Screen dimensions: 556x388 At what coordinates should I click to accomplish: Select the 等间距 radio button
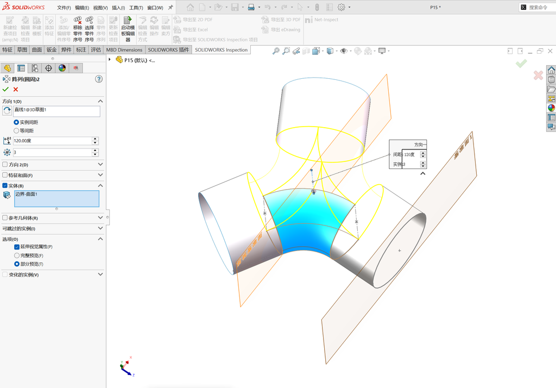[16, 130]
